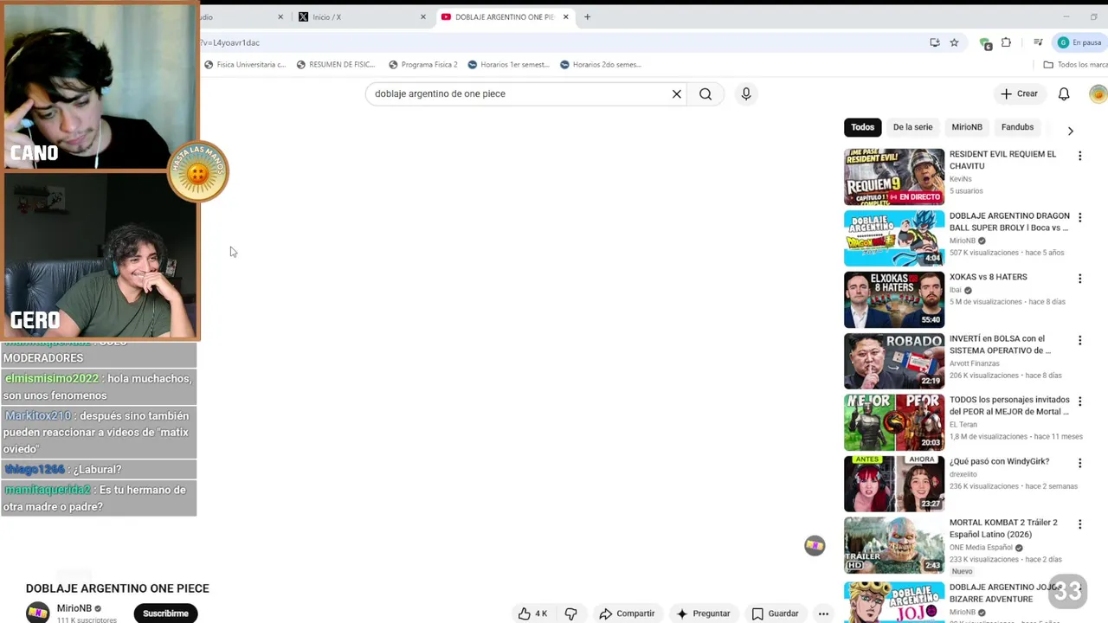Open options menu for XOKAS vs 8 HATERS
The image size is (1108, 623).
pyautogui.click(x=1079, y=279)
